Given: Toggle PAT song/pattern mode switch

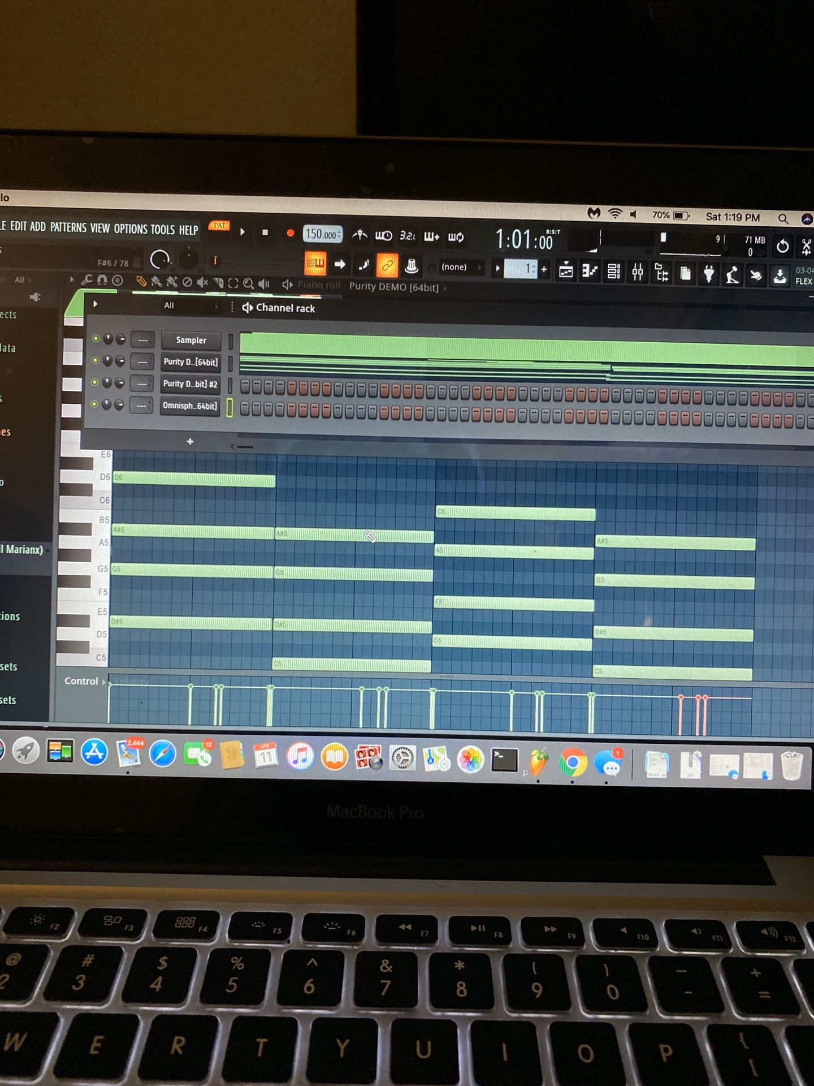Looking at the screenshot, I should point(219,226).
